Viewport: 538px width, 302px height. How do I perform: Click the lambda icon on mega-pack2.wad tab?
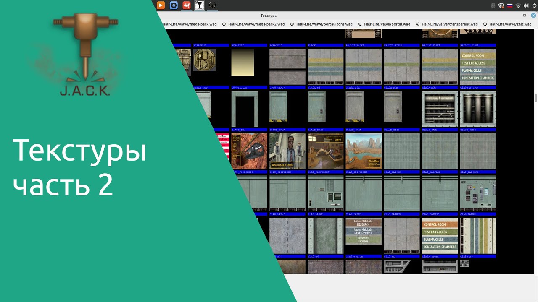(224, 24)
